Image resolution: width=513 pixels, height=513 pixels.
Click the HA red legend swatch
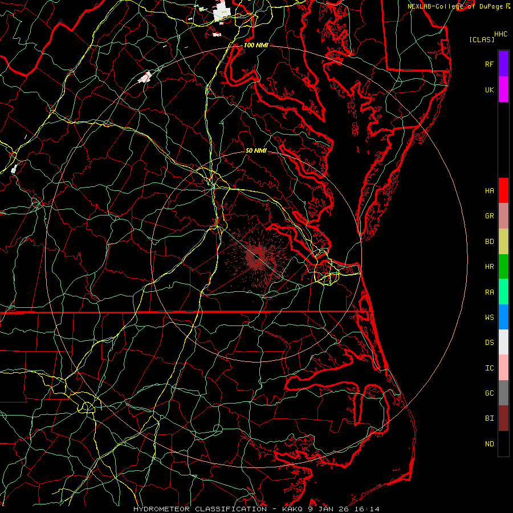503,190
